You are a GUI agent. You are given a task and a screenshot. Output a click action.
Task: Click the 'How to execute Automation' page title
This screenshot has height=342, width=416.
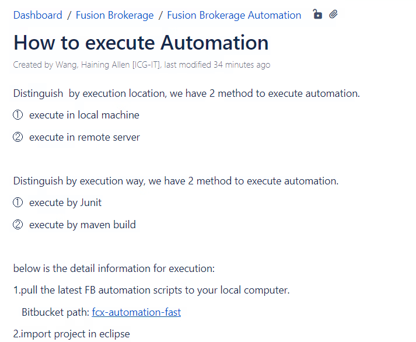pos(141,43)
